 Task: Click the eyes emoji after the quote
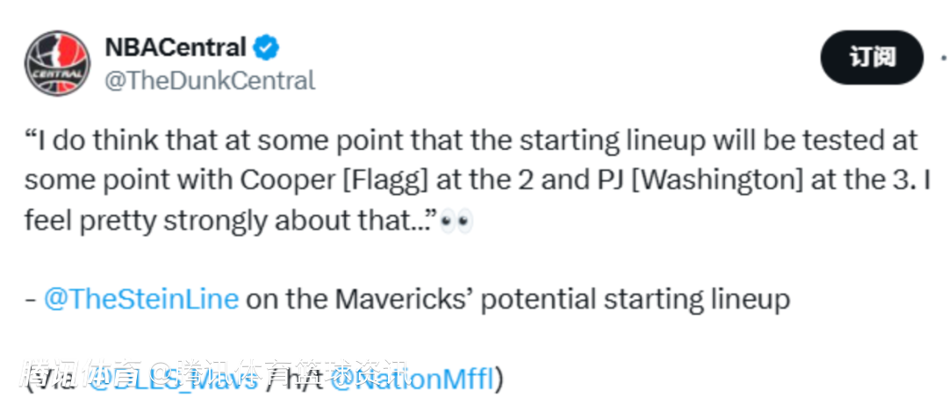(457, 222)
